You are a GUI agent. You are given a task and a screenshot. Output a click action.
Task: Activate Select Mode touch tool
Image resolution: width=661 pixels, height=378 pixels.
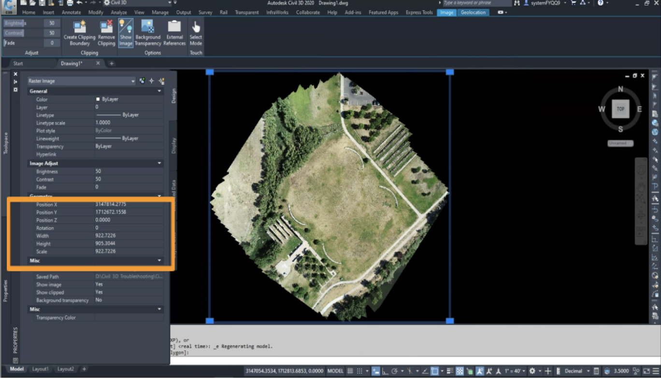tap(196, 28)
